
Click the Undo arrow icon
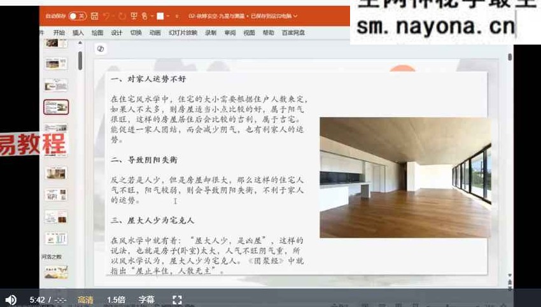tap(106, 16)
